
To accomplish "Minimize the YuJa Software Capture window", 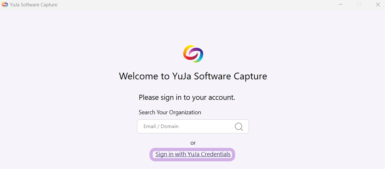I will (341, 5).
